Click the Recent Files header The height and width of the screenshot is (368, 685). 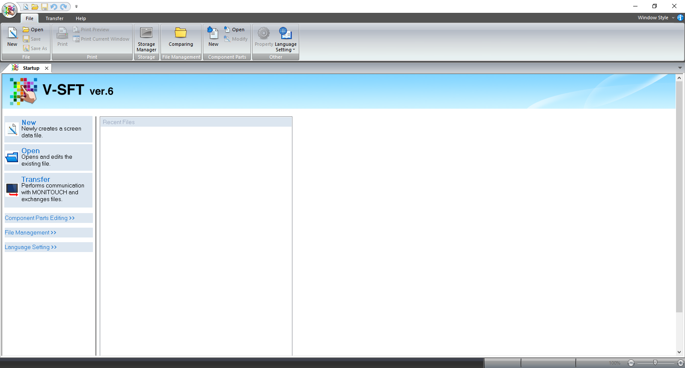tap(196, 122)
